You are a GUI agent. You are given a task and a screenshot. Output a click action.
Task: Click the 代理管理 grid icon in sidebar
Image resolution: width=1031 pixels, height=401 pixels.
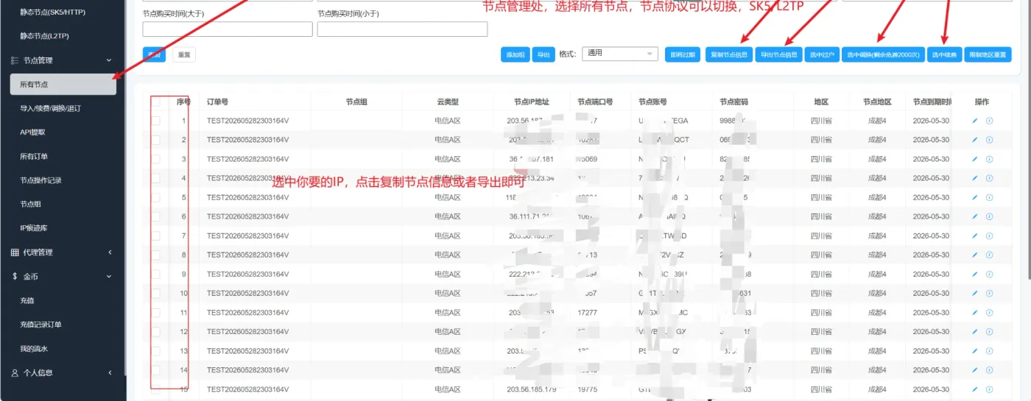click(15, 252)
